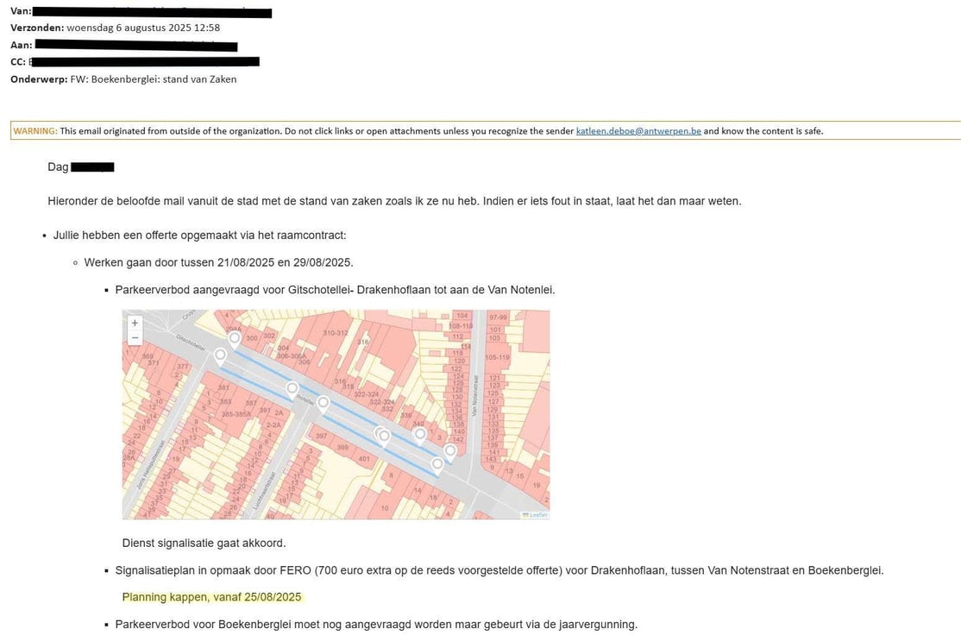Screen dimensions: 961x635
Task: Click the highlighted Planning kappen text
Action: pyautogui.click(x=211, y=597)
